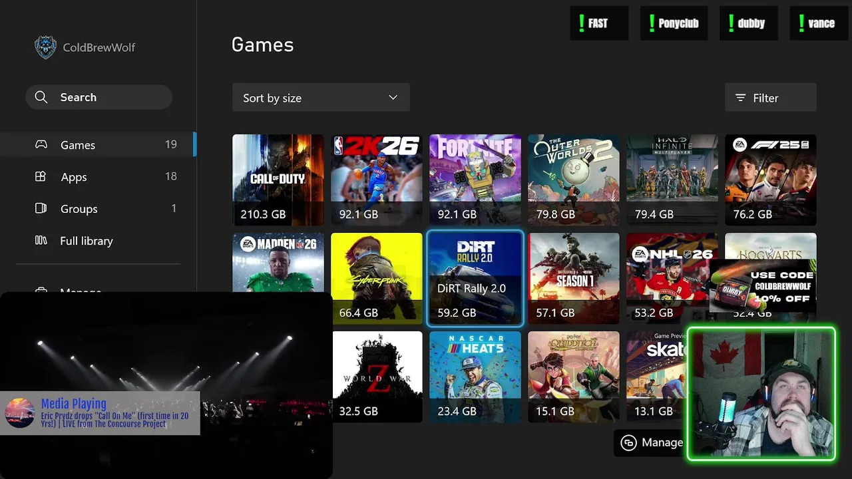Viewport: 852px width, 479px height.
Task: Open the Quidditch game tile
Action: click(x=574, y=377)
